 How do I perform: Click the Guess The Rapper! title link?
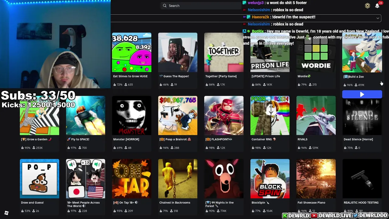coord(174,76)
